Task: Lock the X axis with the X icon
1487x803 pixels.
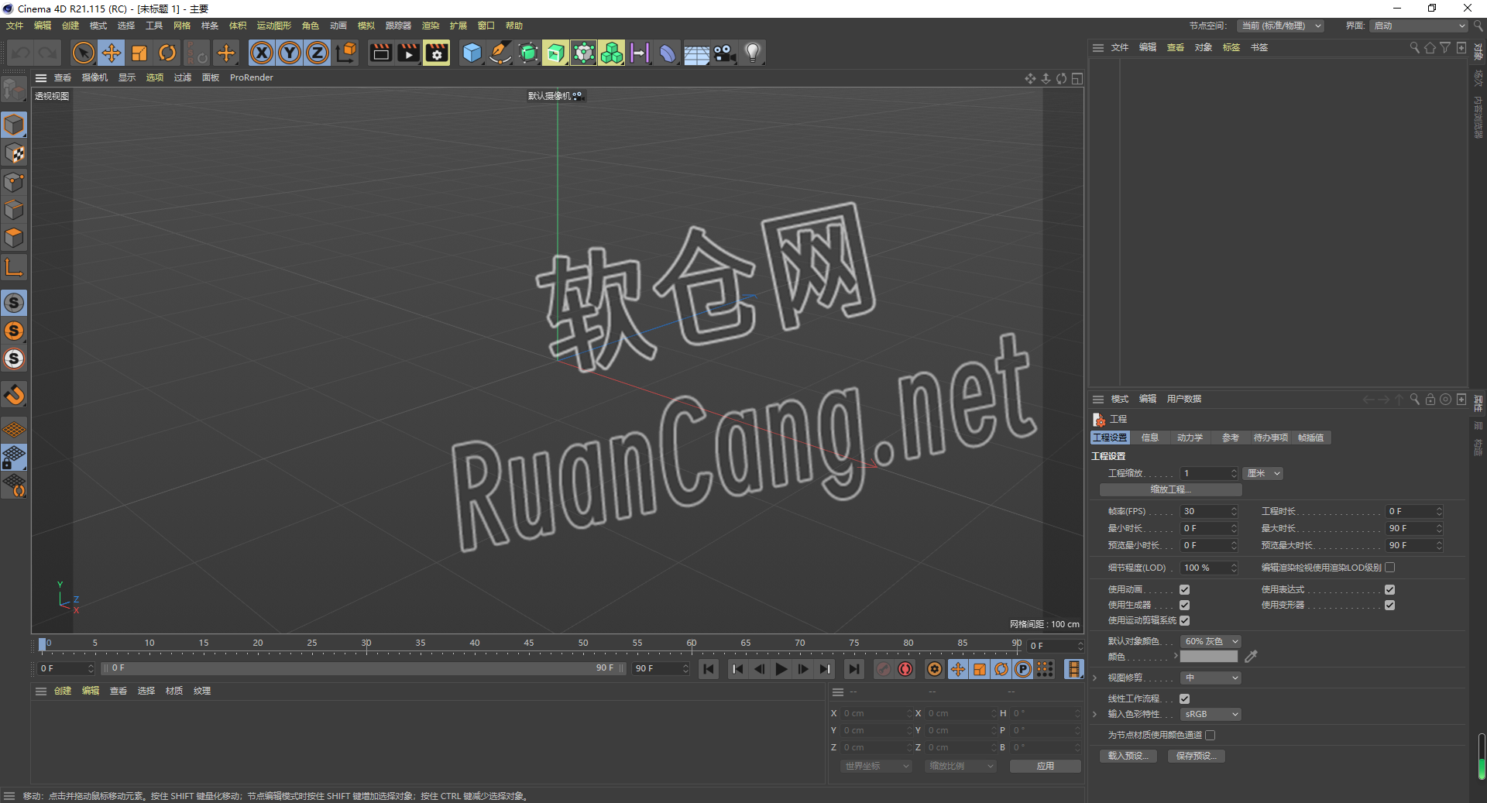Action: pyautogui.click(x=261, y=53)
